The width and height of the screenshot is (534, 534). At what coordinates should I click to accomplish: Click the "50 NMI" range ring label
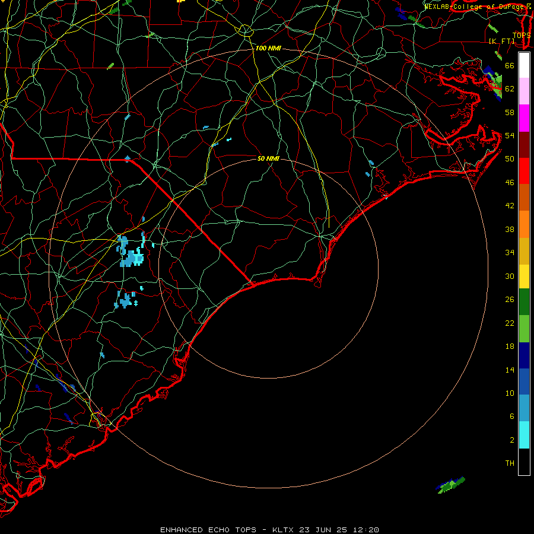268,158
